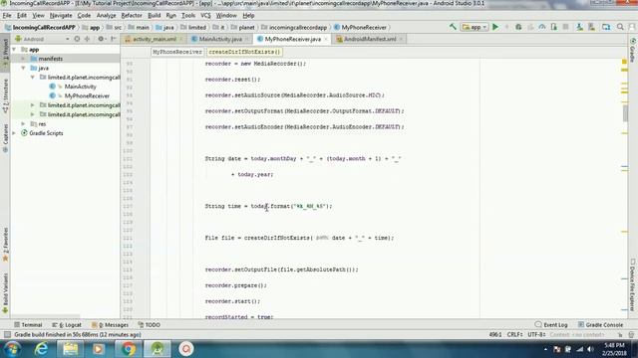Viewport: 638px width, 358px height.
Task: Run the app with green play button
Action: 495,27
